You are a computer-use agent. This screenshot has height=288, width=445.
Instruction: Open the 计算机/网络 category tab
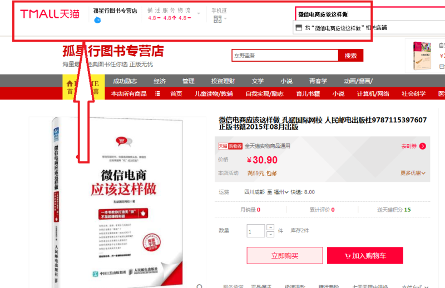click(373, 93)
